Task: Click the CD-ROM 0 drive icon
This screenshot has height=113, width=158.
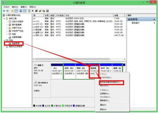Action: tap(35, 82)
